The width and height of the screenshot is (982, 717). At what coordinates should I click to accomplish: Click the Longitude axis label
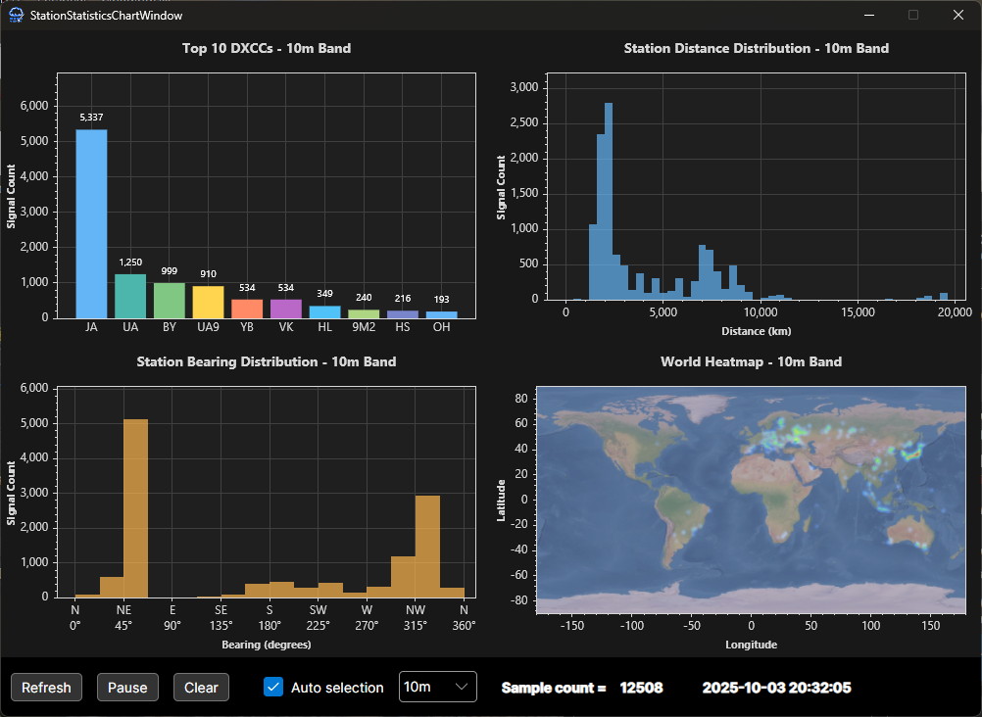pyautogui.click(x=751, y=645)
